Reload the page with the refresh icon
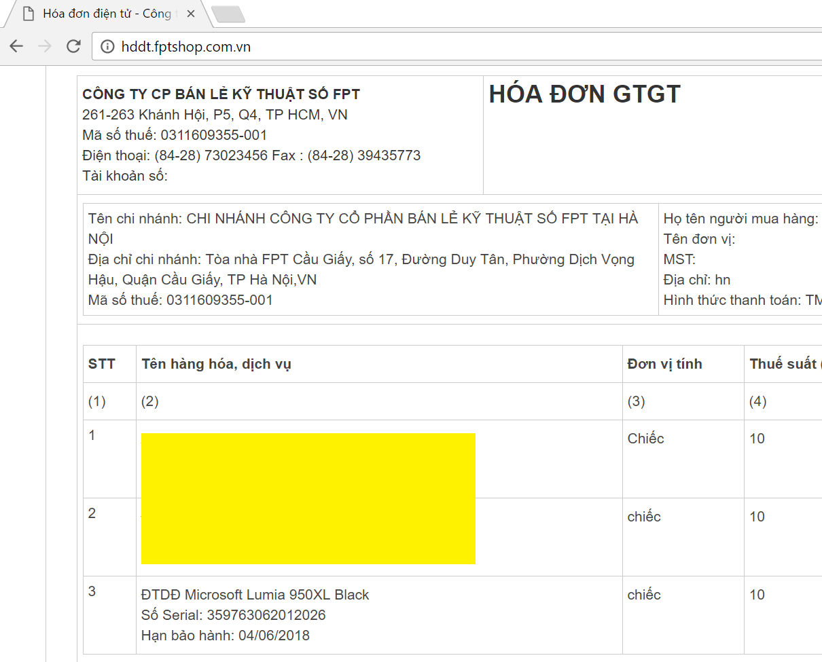This screenshot has height=662, width=822. [73, 46]
